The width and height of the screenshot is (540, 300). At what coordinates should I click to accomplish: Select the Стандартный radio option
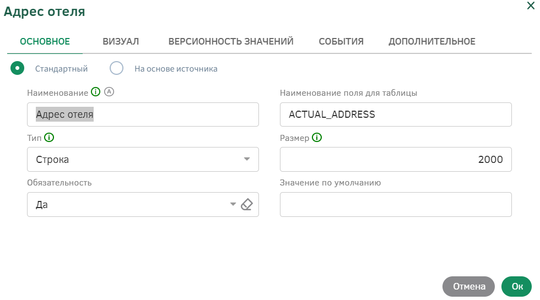click(x=17, y=68)
